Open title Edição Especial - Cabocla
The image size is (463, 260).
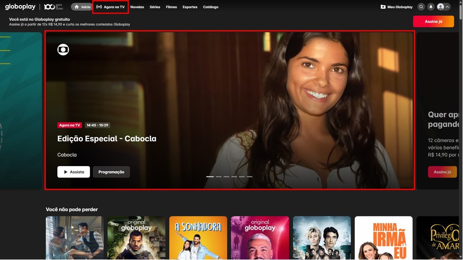pos(107,139)
